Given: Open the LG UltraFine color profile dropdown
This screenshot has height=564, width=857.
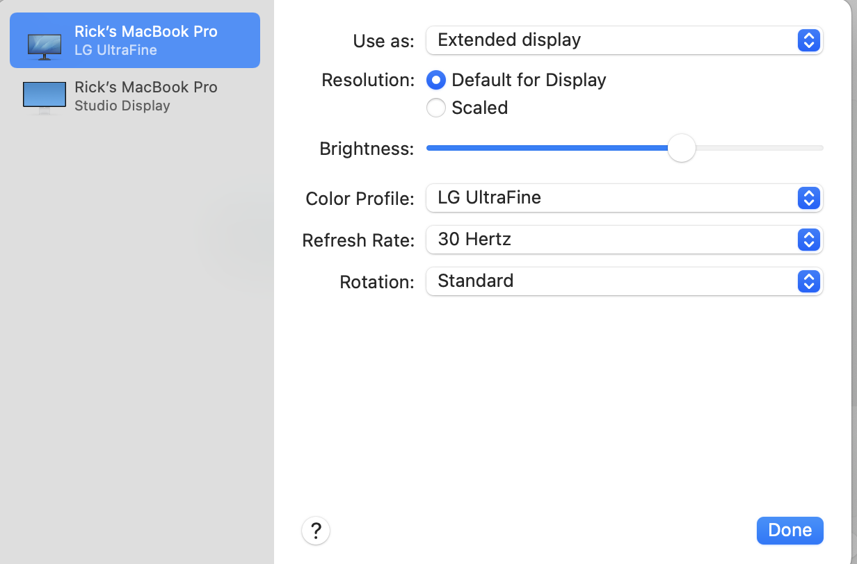Looking at the screenshot, I should [x=625, y=198].
